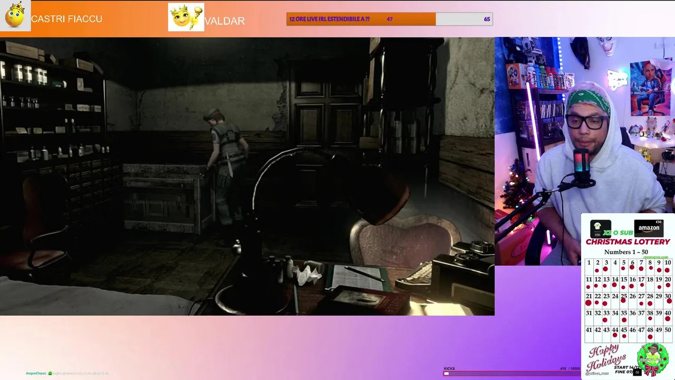The width and height of the screenshot is (675, 380).
Task: Click the Resident Evil gameplay video
Action: pos(247,176)
